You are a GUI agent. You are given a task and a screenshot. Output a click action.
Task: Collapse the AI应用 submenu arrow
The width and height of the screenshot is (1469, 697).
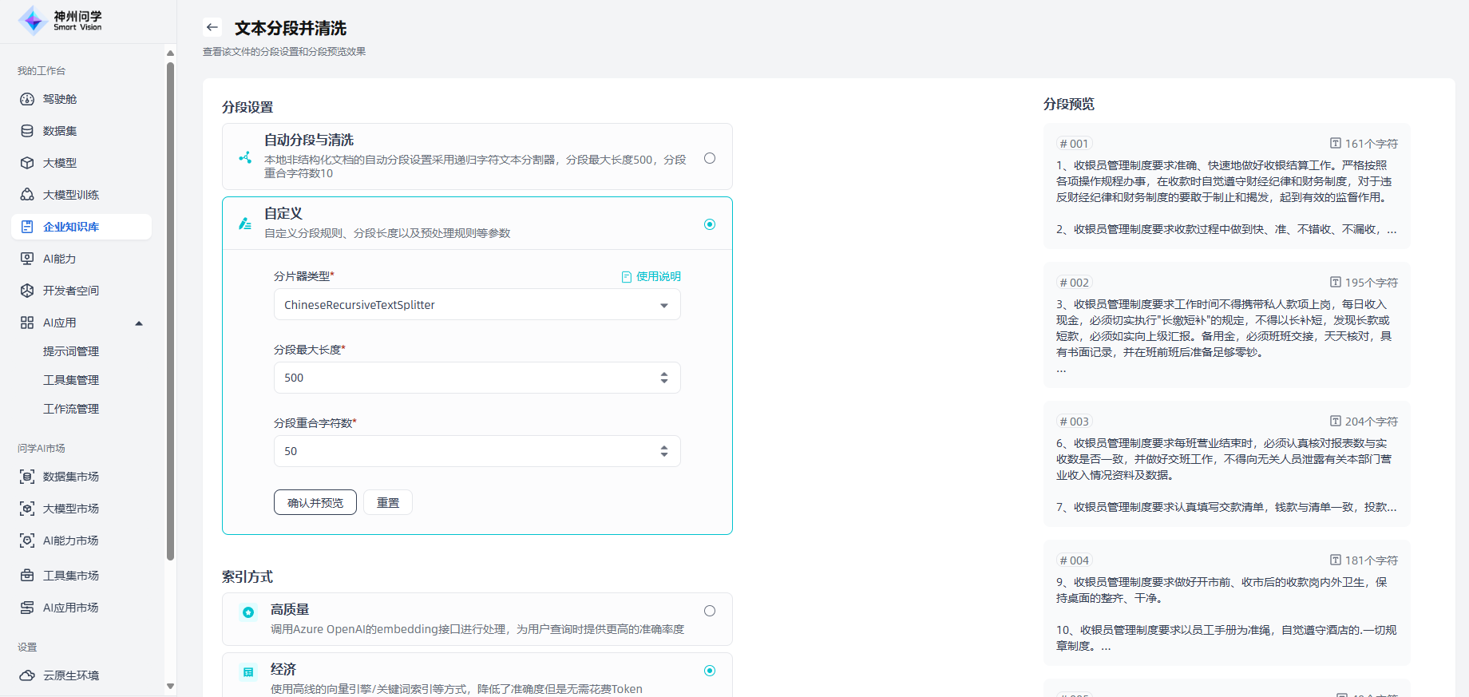139,323
